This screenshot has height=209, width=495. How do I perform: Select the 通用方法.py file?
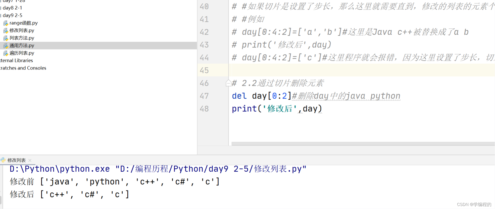22,45
